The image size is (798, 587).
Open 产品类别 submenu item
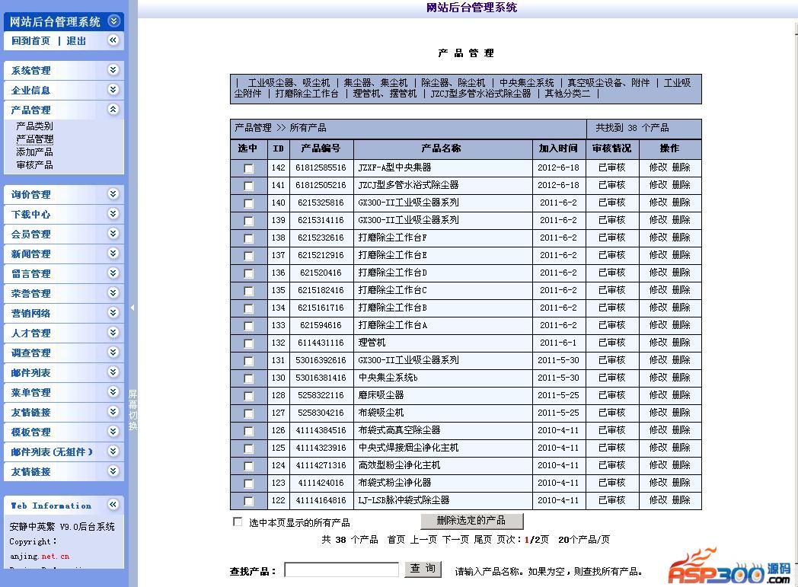[34, 126]
